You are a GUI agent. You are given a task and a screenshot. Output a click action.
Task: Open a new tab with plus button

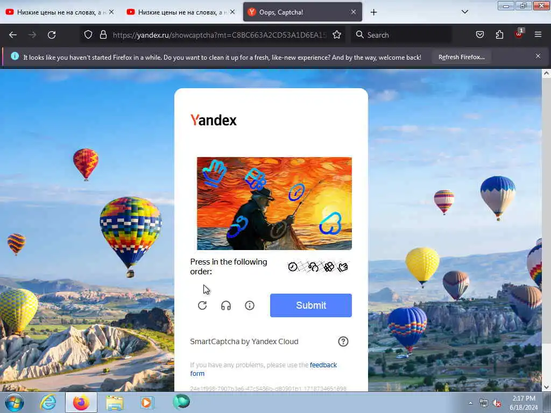pos(373,12)
